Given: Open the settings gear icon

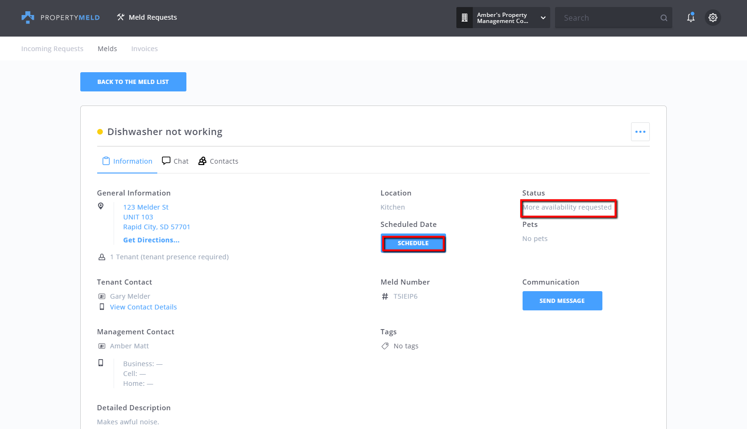Looking at the screenshot, I should click(x=713, y=18).
